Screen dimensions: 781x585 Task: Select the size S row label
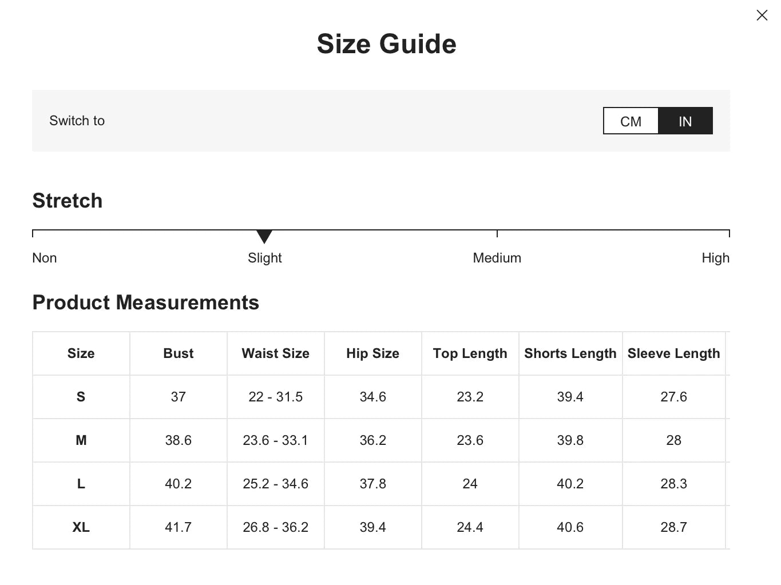(x=81, y=397)
